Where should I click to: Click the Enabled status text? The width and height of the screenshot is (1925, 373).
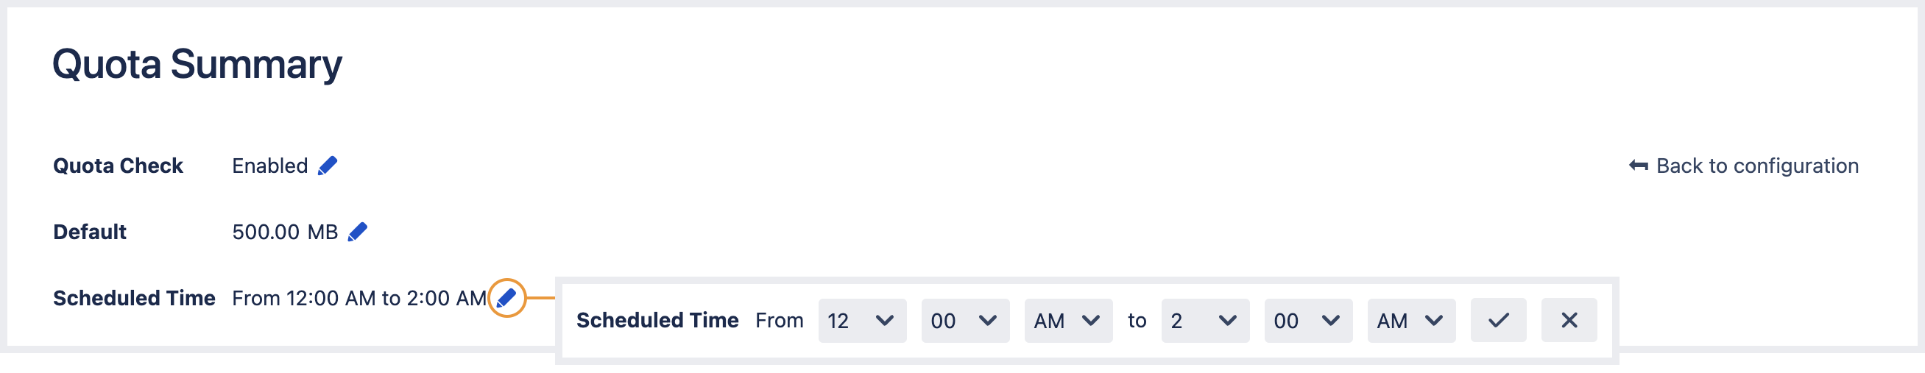pyautogui.click(x=269, y=166)
